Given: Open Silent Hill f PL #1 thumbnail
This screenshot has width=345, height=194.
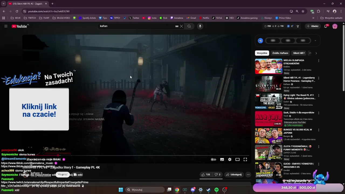Looking at the screenshot, I should pos(268,84).
